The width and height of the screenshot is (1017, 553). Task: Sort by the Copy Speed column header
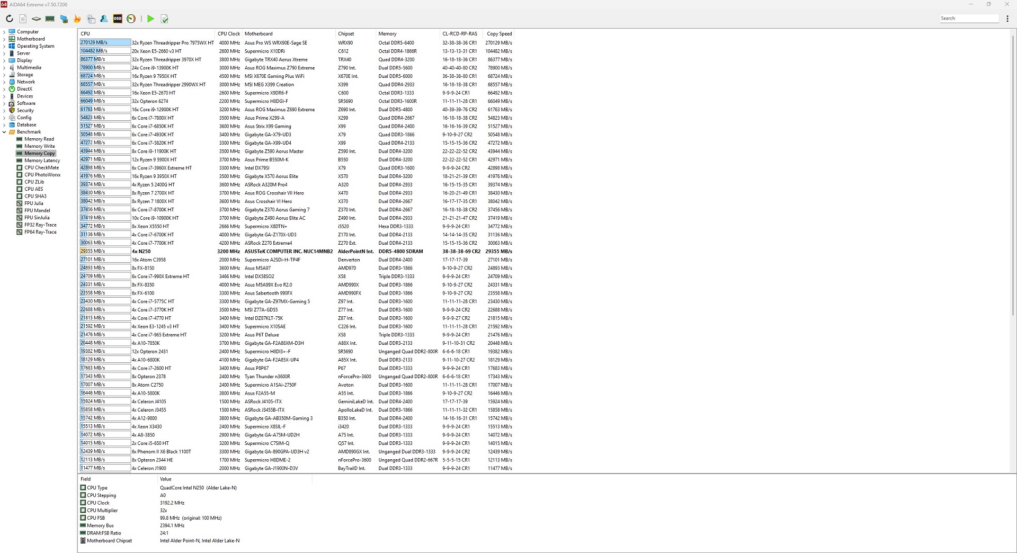[499, 33]
